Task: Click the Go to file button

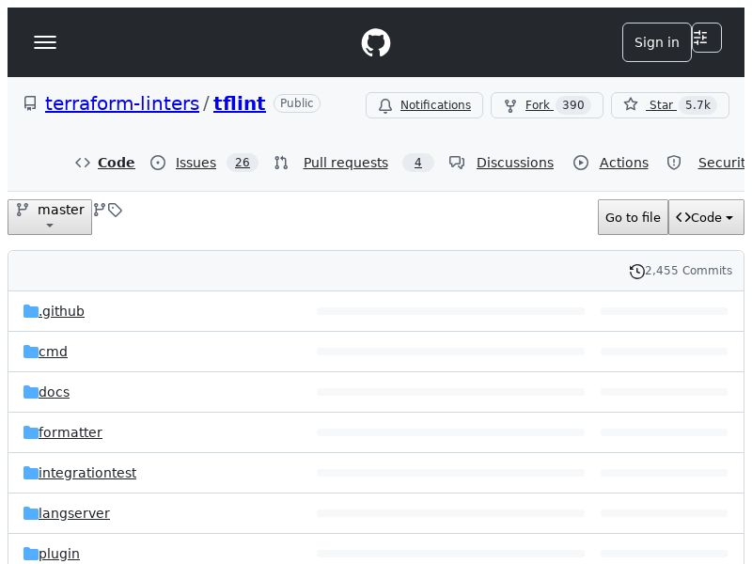Action: point(633,217)
